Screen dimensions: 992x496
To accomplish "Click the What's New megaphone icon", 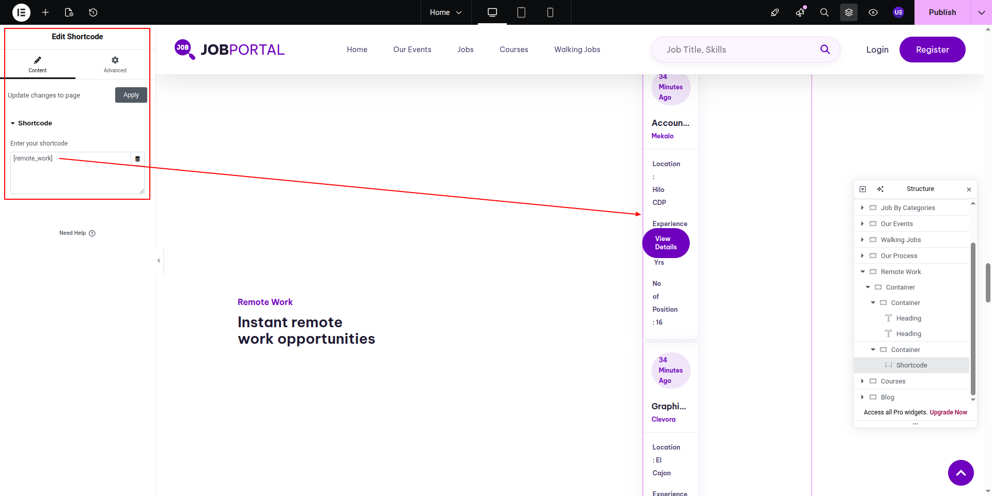I will coord(800,12).
